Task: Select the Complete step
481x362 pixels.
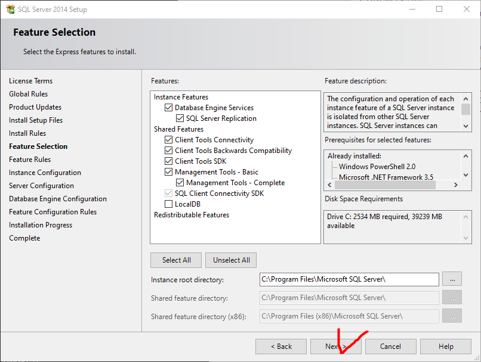Action: tap(24, 238)
